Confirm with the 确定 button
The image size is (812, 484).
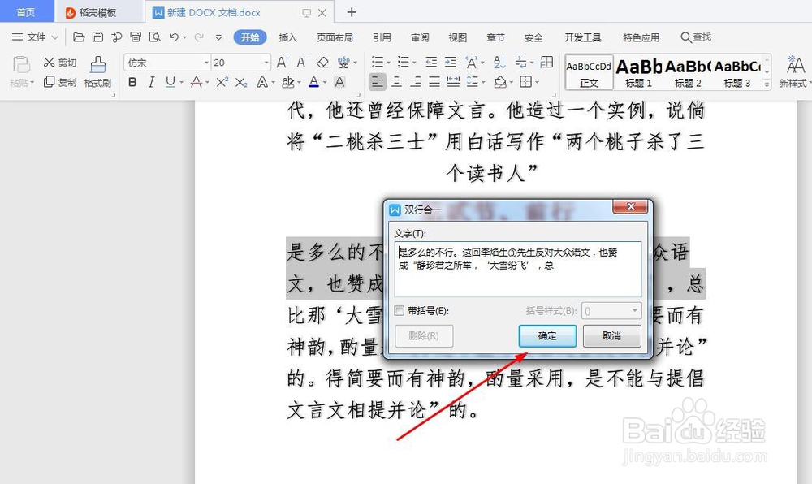546,335
